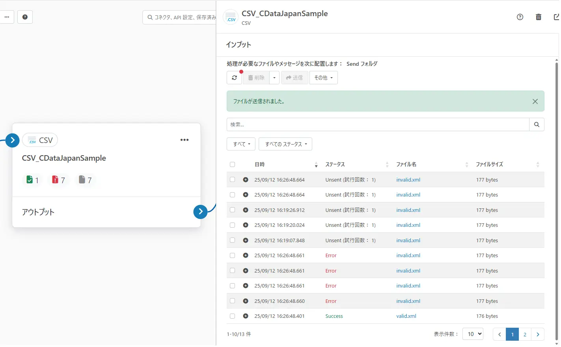Click the 176 bytes file size cell
Viewport: 561px width, 347px height.
487,316
